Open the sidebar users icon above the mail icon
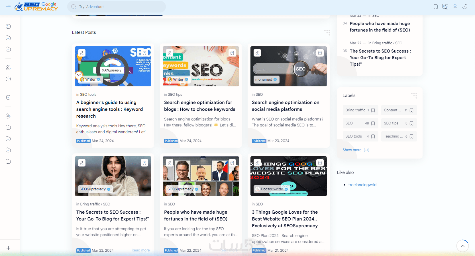 (x=8, y=68)
